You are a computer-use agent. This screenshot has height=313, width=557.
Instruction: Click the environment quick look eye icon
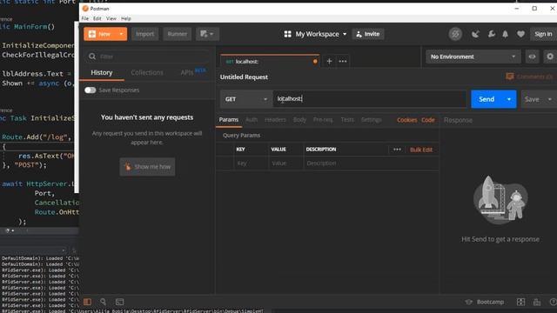[532, 57]
